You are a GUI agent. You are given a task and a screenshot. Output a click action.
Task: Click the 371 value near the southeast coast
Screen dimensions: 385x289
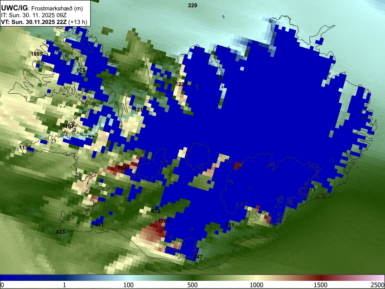311,189
